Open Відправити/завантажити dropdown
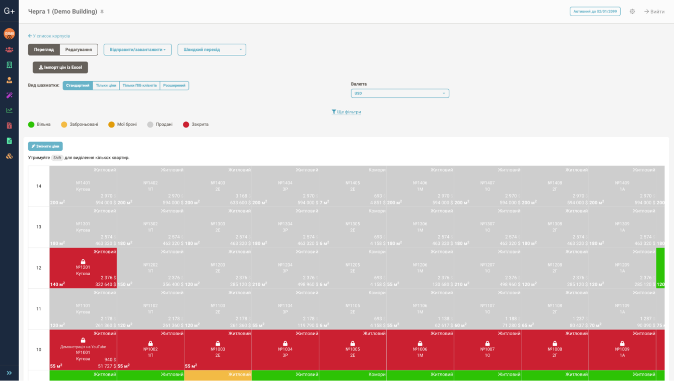The height and width of the screenshot is (381, 674). pyautogui.click(x=138, y=49)
